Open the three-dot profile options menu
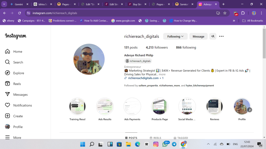 click(x=221, y=36)
